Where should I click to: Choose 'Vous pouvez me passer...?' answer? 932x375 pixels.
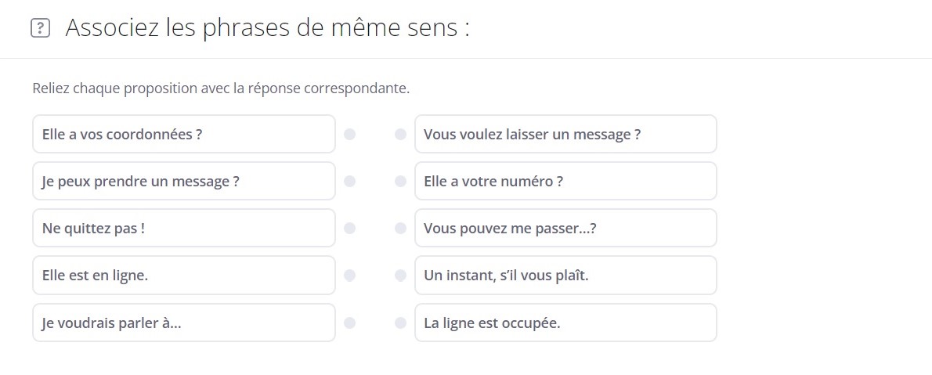[x=565, y=228]
